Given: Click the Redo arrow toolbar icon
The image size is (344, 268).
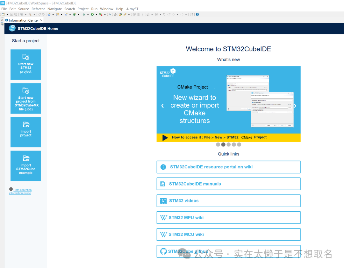Looking at the screenshot, I should click(x=43, y=14).
